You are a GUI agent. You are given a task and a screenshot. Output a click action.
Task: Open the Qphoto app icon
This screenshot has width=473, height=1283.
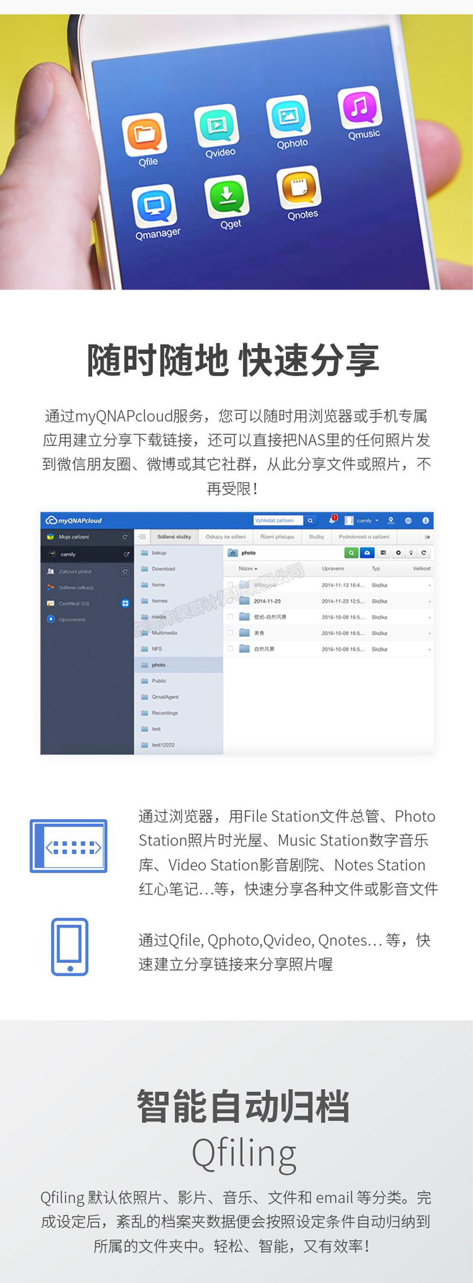[289, 116]
